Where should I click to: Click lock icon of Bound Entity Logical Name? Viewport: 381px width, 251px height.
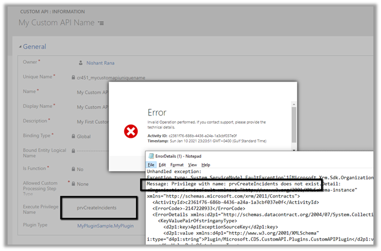(73, 151)
